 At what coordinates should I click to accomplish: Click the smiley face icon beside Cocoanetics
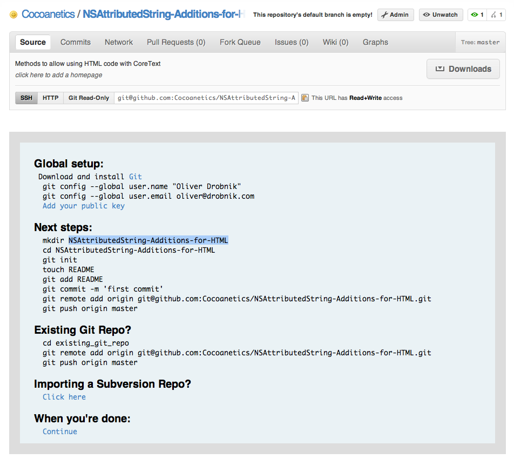pyautogui.click(x=13, y=15)
